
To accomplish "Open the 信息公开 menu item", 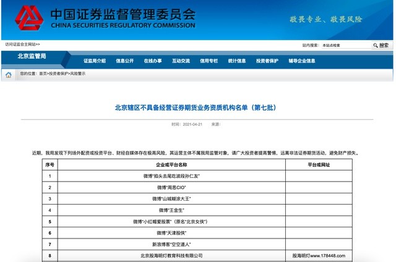I will pos(124,61).
